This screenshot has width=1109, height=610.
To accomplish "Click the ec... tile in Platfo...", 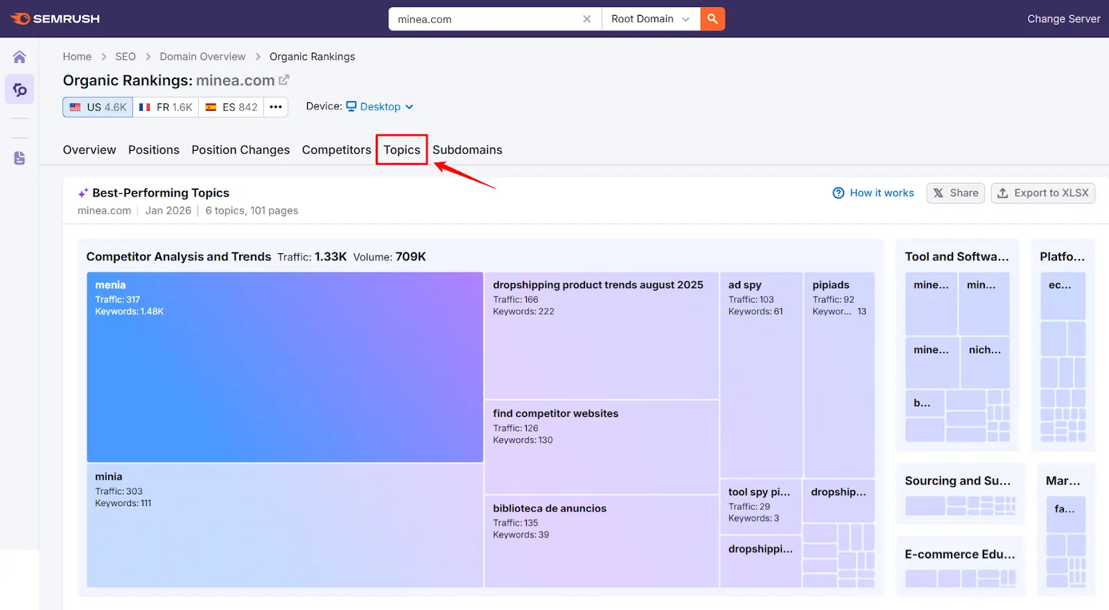I will point(1063,296).
